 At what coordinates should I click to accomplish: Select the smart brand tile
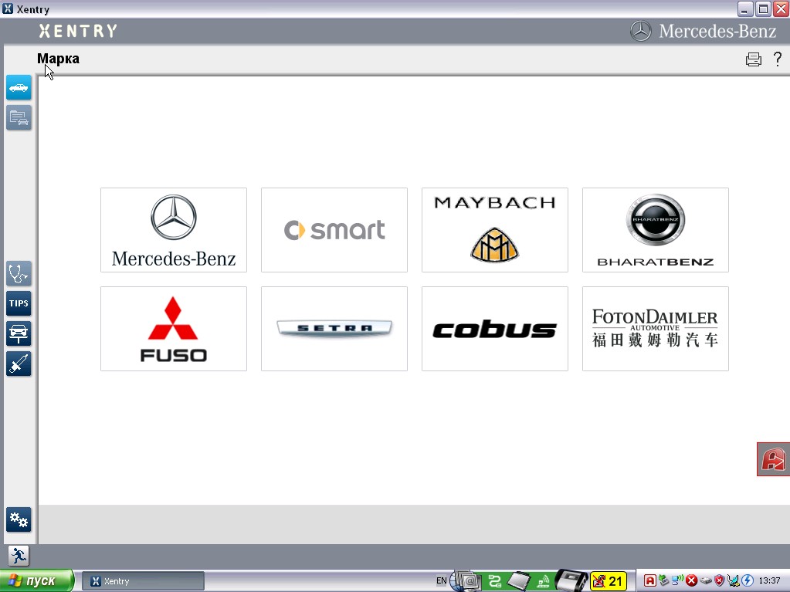click(x=334, y=230)
